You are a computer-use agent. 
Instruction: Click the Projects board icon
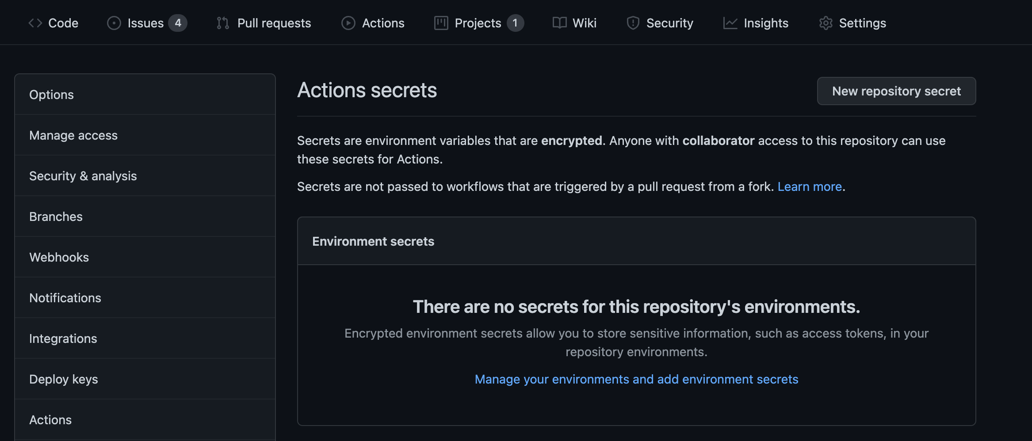440,23
